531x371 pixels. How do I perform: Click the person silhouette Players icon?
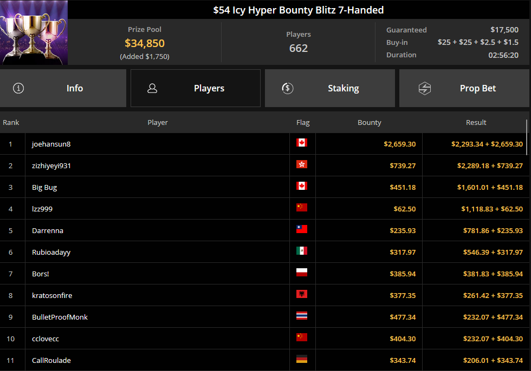(152, 88)
